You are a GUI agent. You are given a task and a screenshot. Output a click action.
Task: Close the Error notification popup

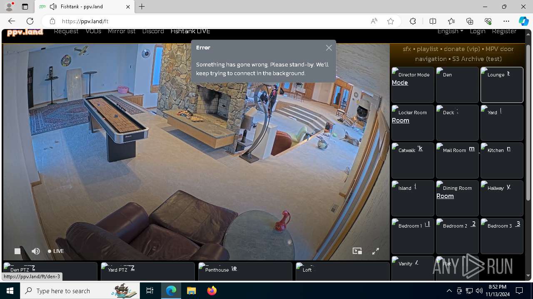pos(329,48)
